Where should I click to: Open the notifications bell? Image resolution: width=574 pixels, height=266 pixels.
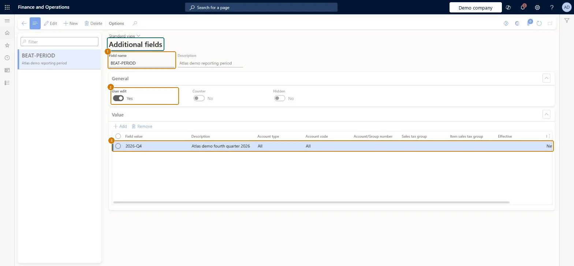523,7
